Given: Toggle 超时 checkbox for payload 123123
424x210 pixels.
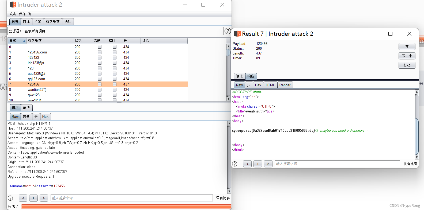Looking at the screenshot, I should [x=115, y=57].
